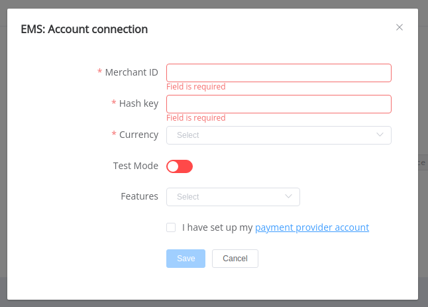Click the "I have set up my" checkbox text
The image size is (428, 307).
[217, 227]
